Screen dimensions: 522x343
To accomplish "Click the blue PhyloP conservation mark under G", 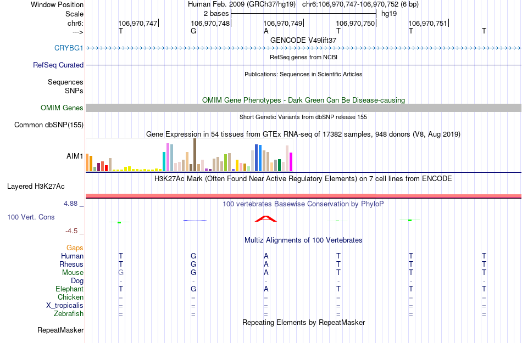I will (195, 221).
